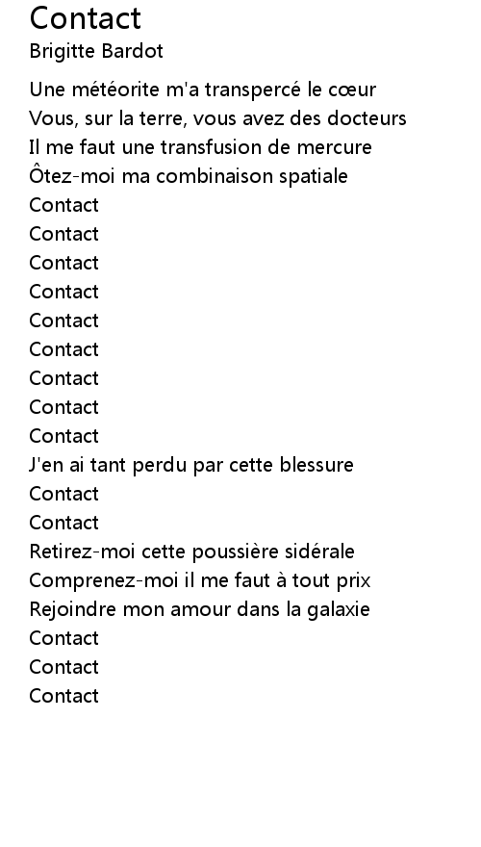Click the Contact line directly above 'J'en ai tant perdu'
The width and height of the screenshot is (481, 847).
[x=63, y=436]
